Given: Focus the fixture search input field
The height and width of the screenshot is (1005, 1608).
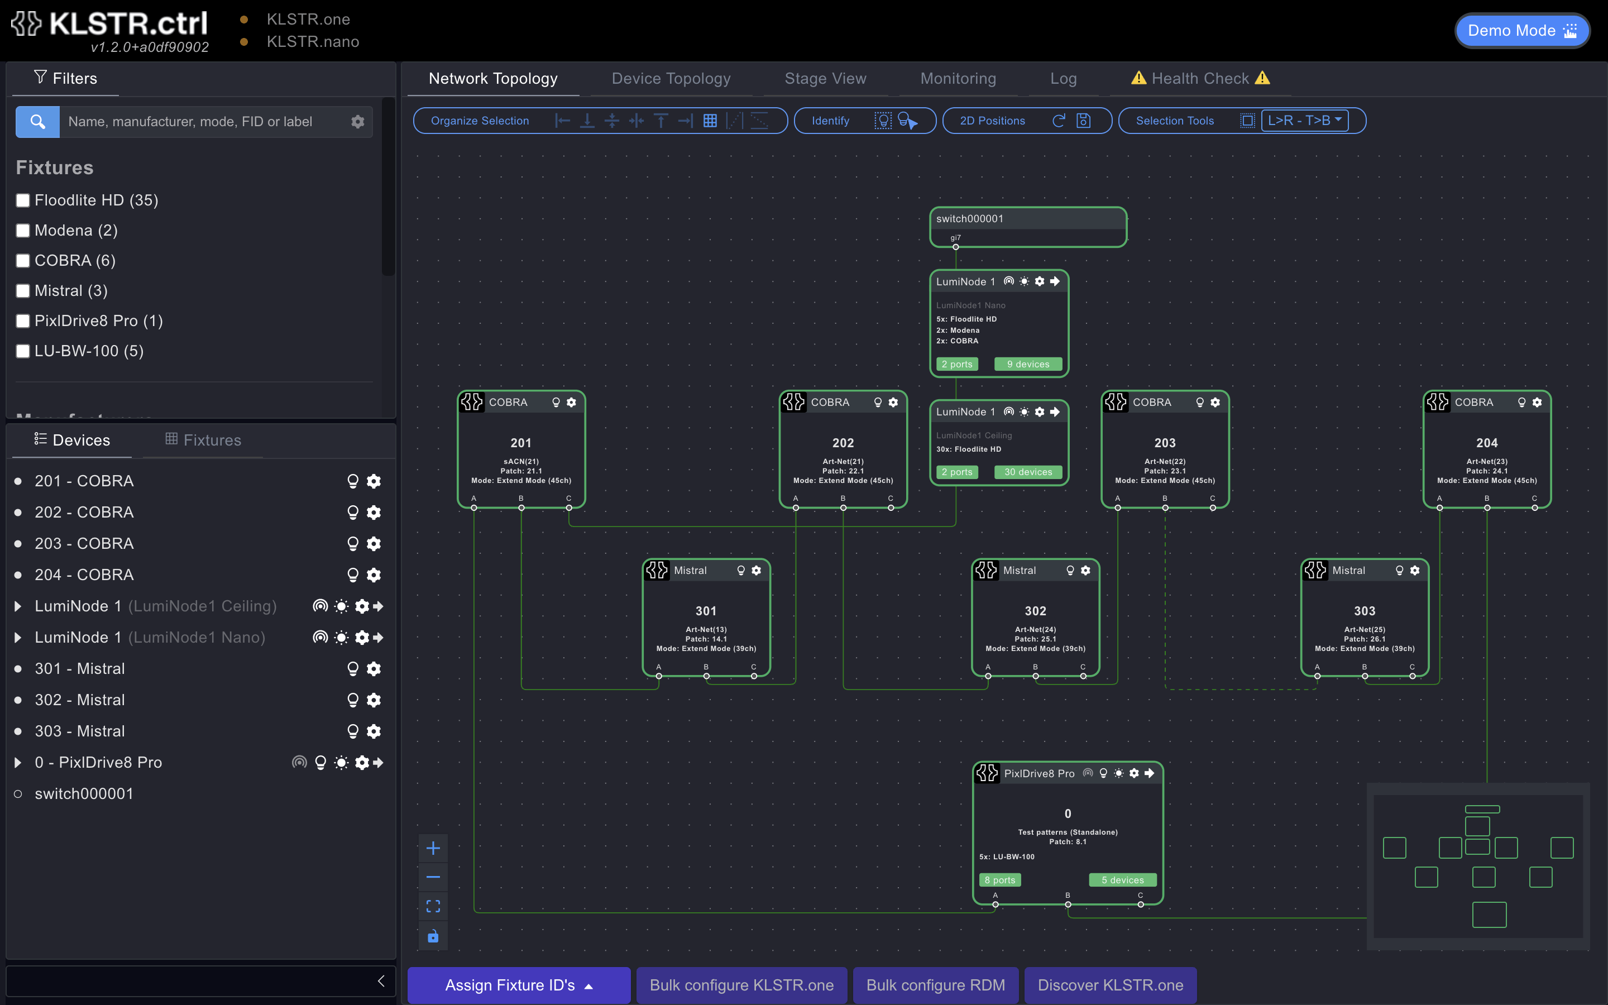Looking at the screenshot, I should [203, 122].
